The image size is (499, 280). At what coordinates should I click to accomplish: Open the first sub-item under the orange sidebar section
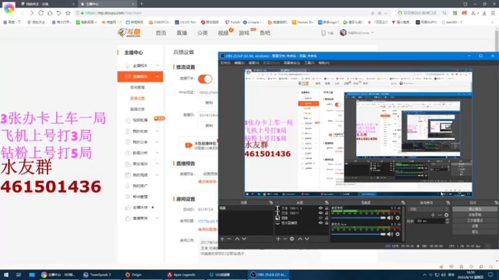tap(137, 87)
